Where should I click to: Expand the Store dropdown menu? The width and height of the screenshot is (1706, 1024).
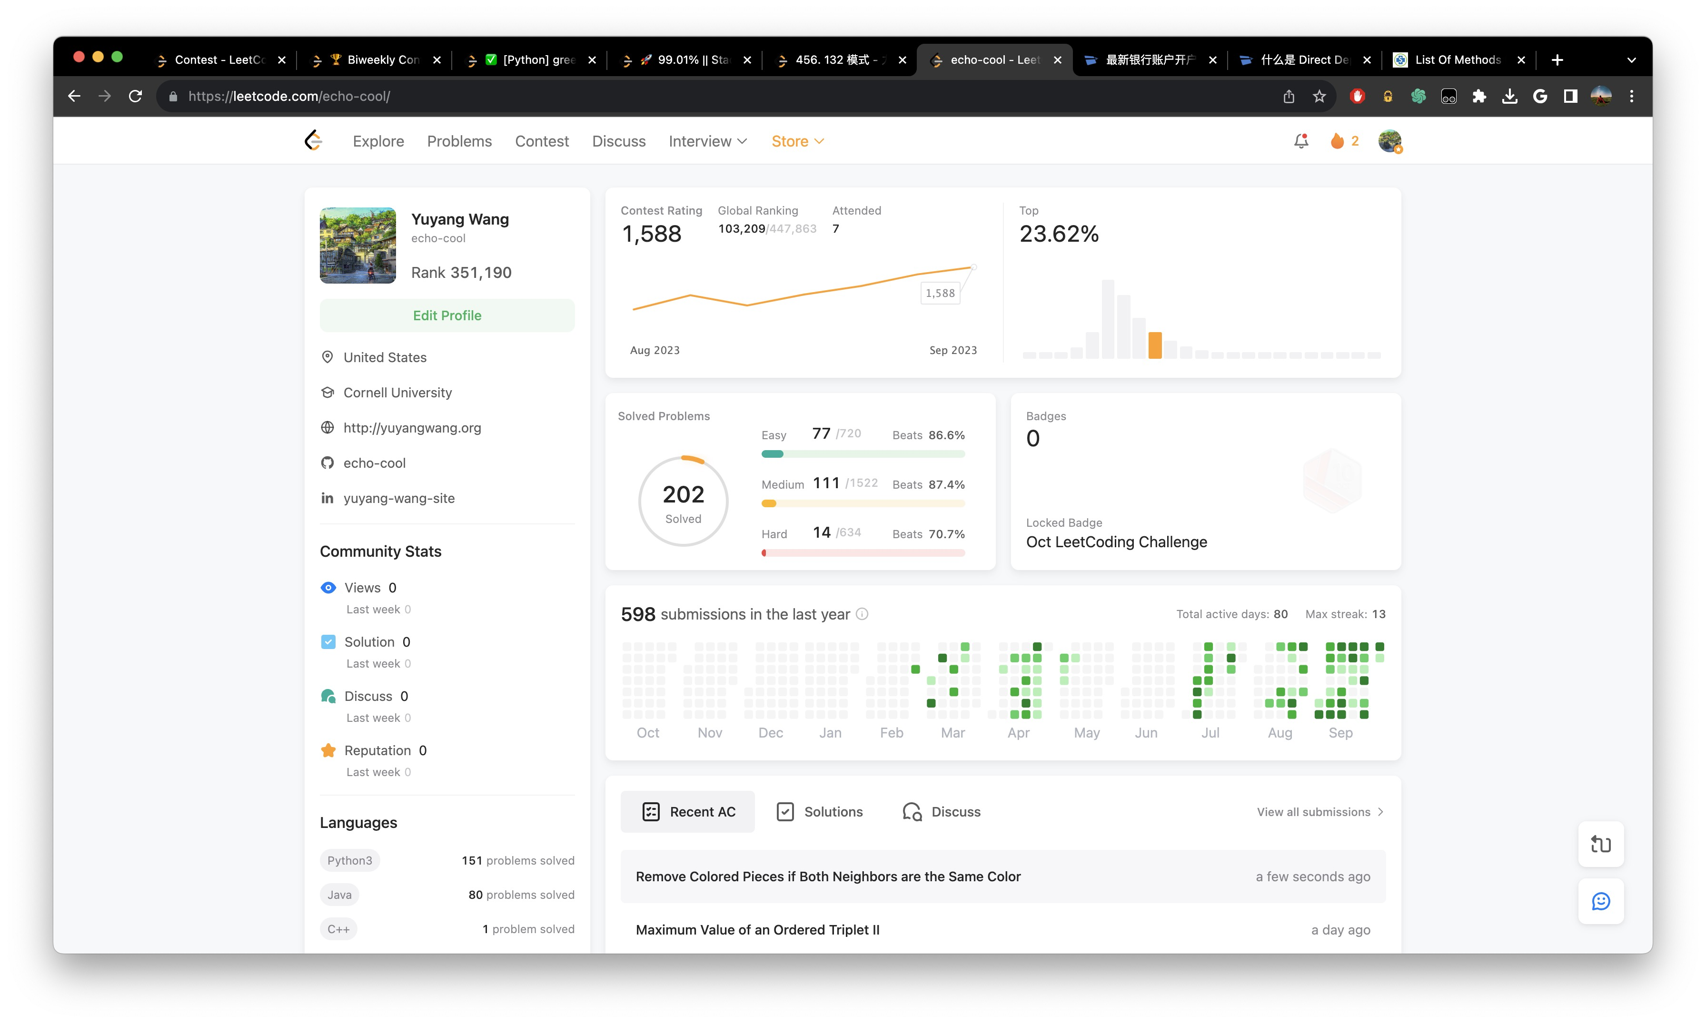tap(797, 141)
